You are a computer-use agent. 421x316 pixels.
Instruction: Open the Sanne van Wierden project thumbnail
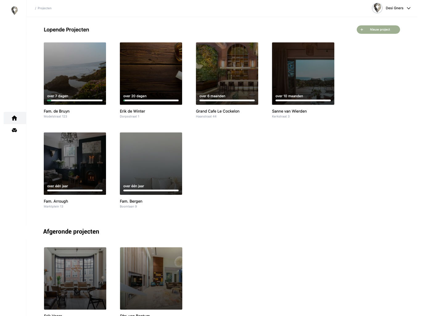tap(303, 73)
